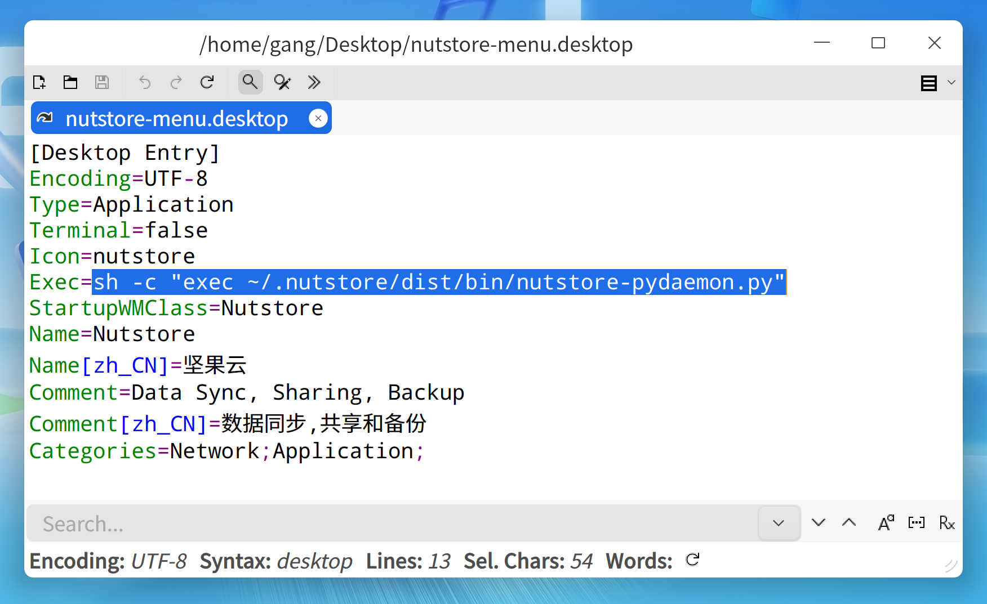This screenshot has height=604, width=987.
Task: Create a new document via toolbar icon
Action: click(x=39, y=83)
